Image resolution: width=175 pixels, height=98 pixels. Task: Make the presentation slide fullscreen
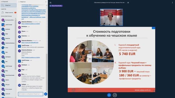point(154,91)
